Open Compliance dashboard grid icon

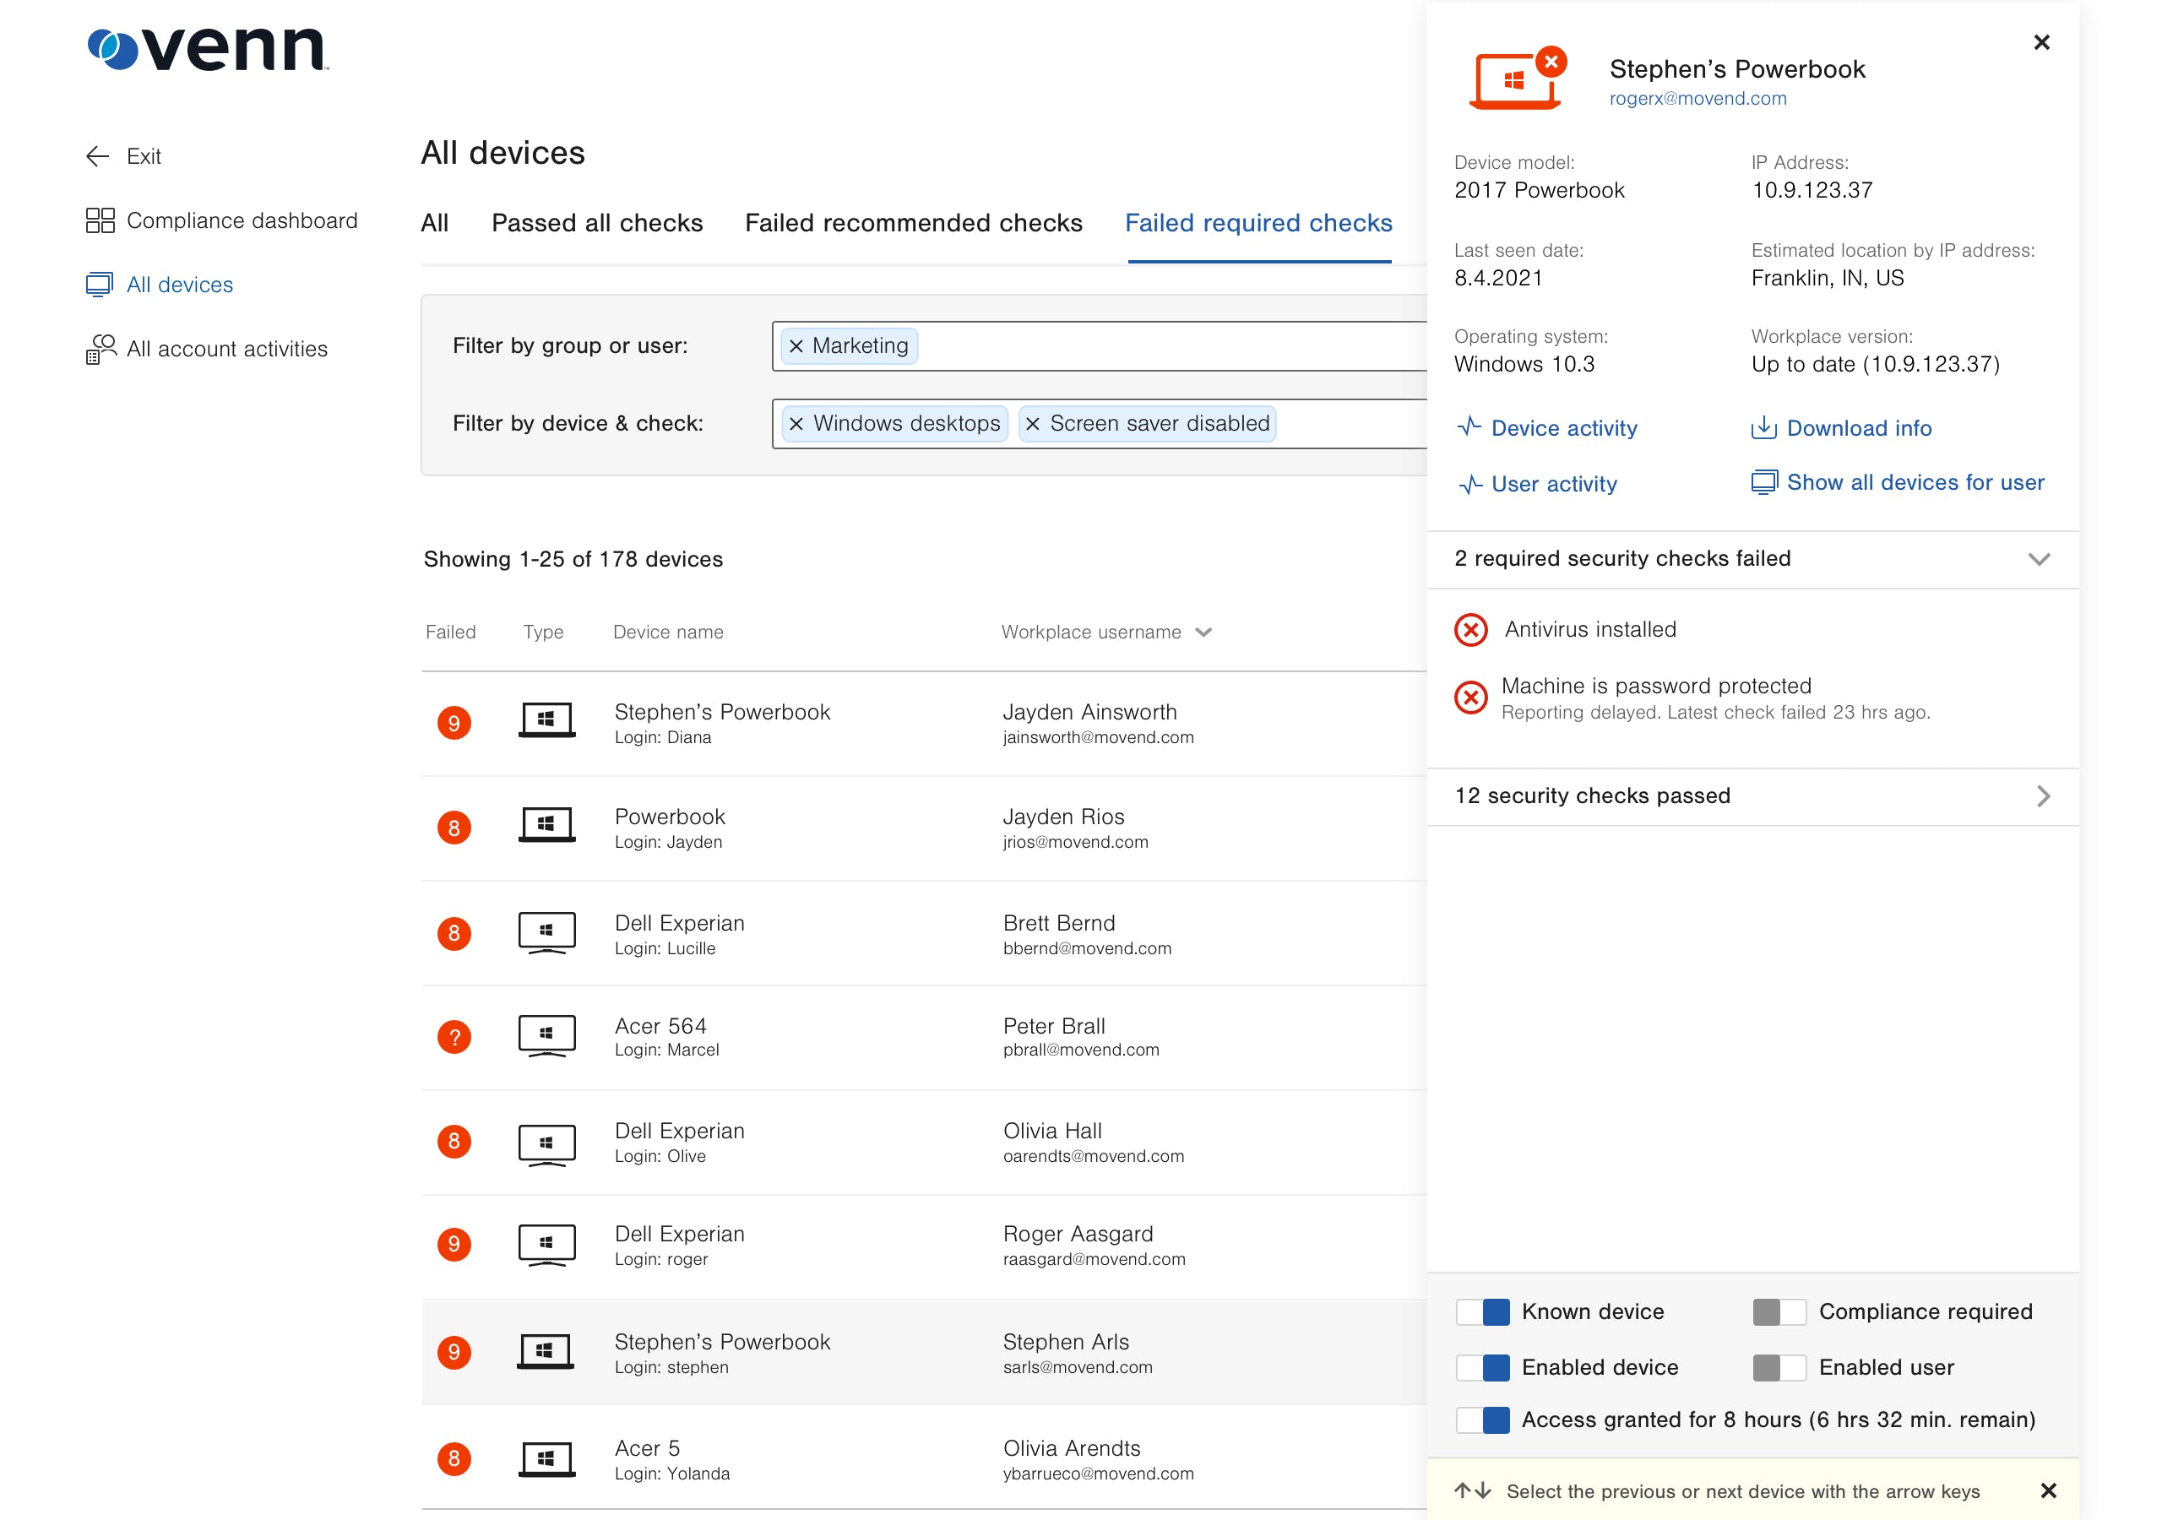point(100,220)
